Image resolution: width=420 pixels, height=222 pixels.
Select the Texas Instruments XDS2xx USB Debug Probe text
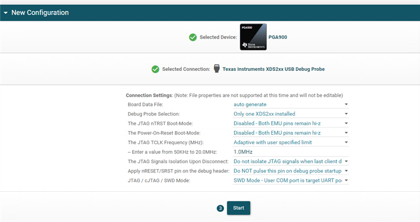pos(273,69)
